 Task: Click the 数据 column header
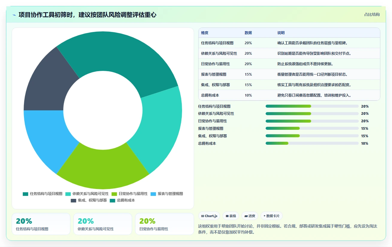click(248, 33)
